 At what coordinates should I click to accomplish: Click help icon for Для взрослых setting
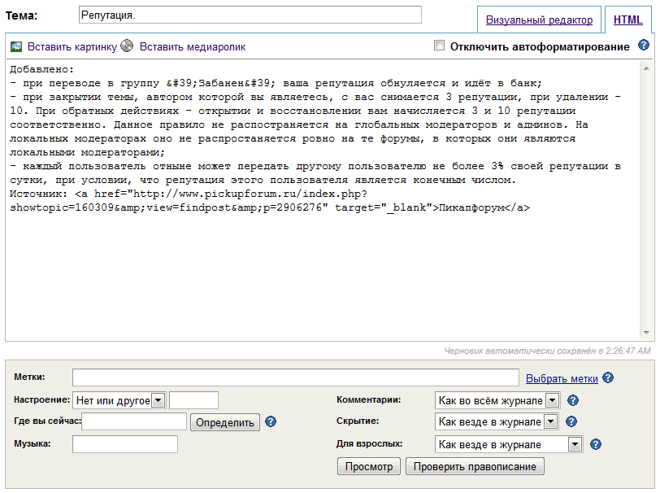[x=595, y=444]
